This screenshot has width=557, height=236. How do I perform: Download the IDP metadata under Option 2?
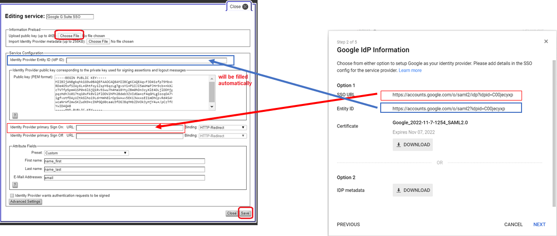click(x=413, y=190)
